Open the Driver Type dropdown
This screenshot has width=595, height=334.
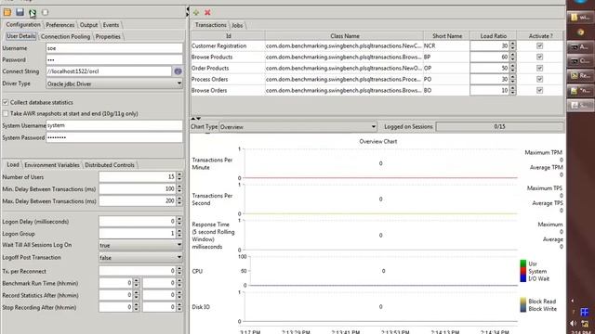(114, 83)
